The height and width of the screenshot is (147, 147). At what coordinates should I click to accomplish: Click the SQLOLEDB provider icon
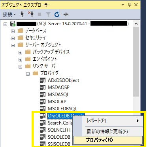(x=43, y=137)
